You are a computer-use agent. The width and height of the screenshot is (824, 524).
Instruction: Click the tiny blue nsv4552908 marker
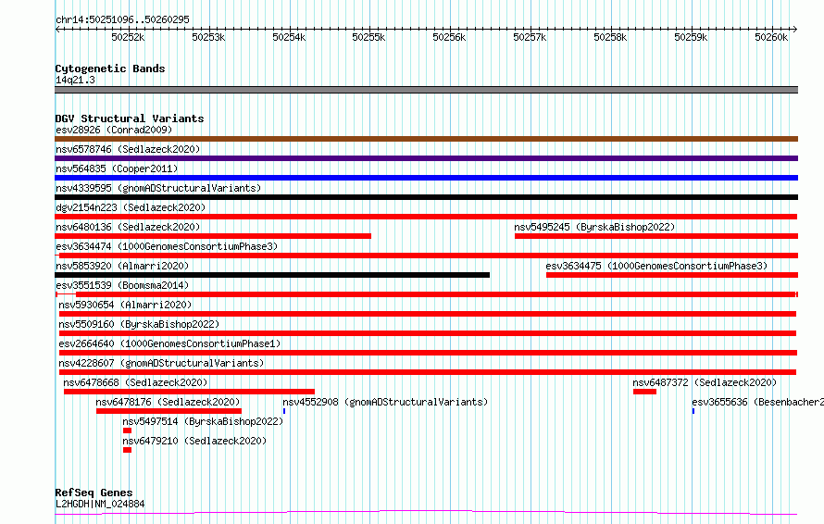(x=284, y=411)
